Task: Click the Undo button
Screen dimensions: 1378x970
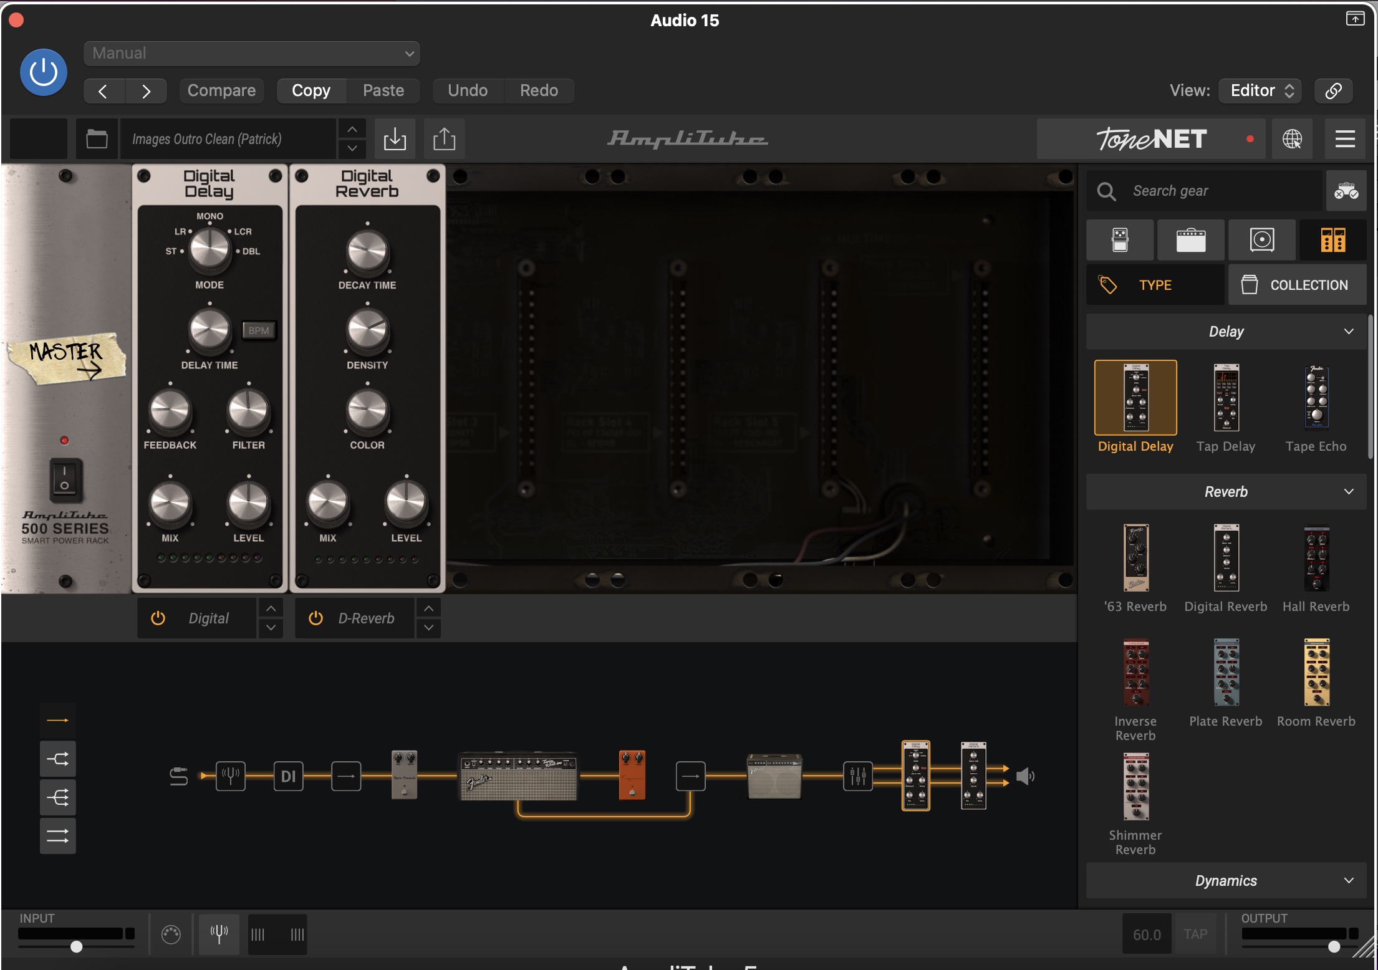Action: [468, 90]
